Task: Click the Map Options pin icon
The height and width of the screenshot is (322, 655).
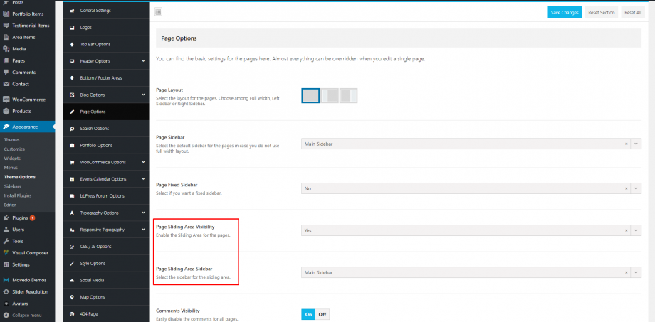Action: point(73,297)
